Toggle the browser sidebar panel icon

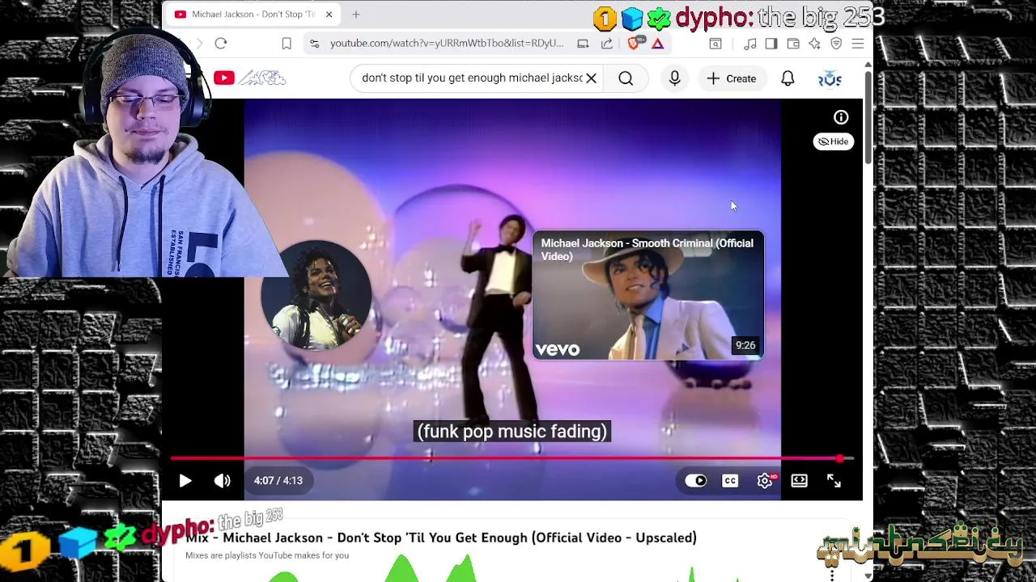[771, 44]
